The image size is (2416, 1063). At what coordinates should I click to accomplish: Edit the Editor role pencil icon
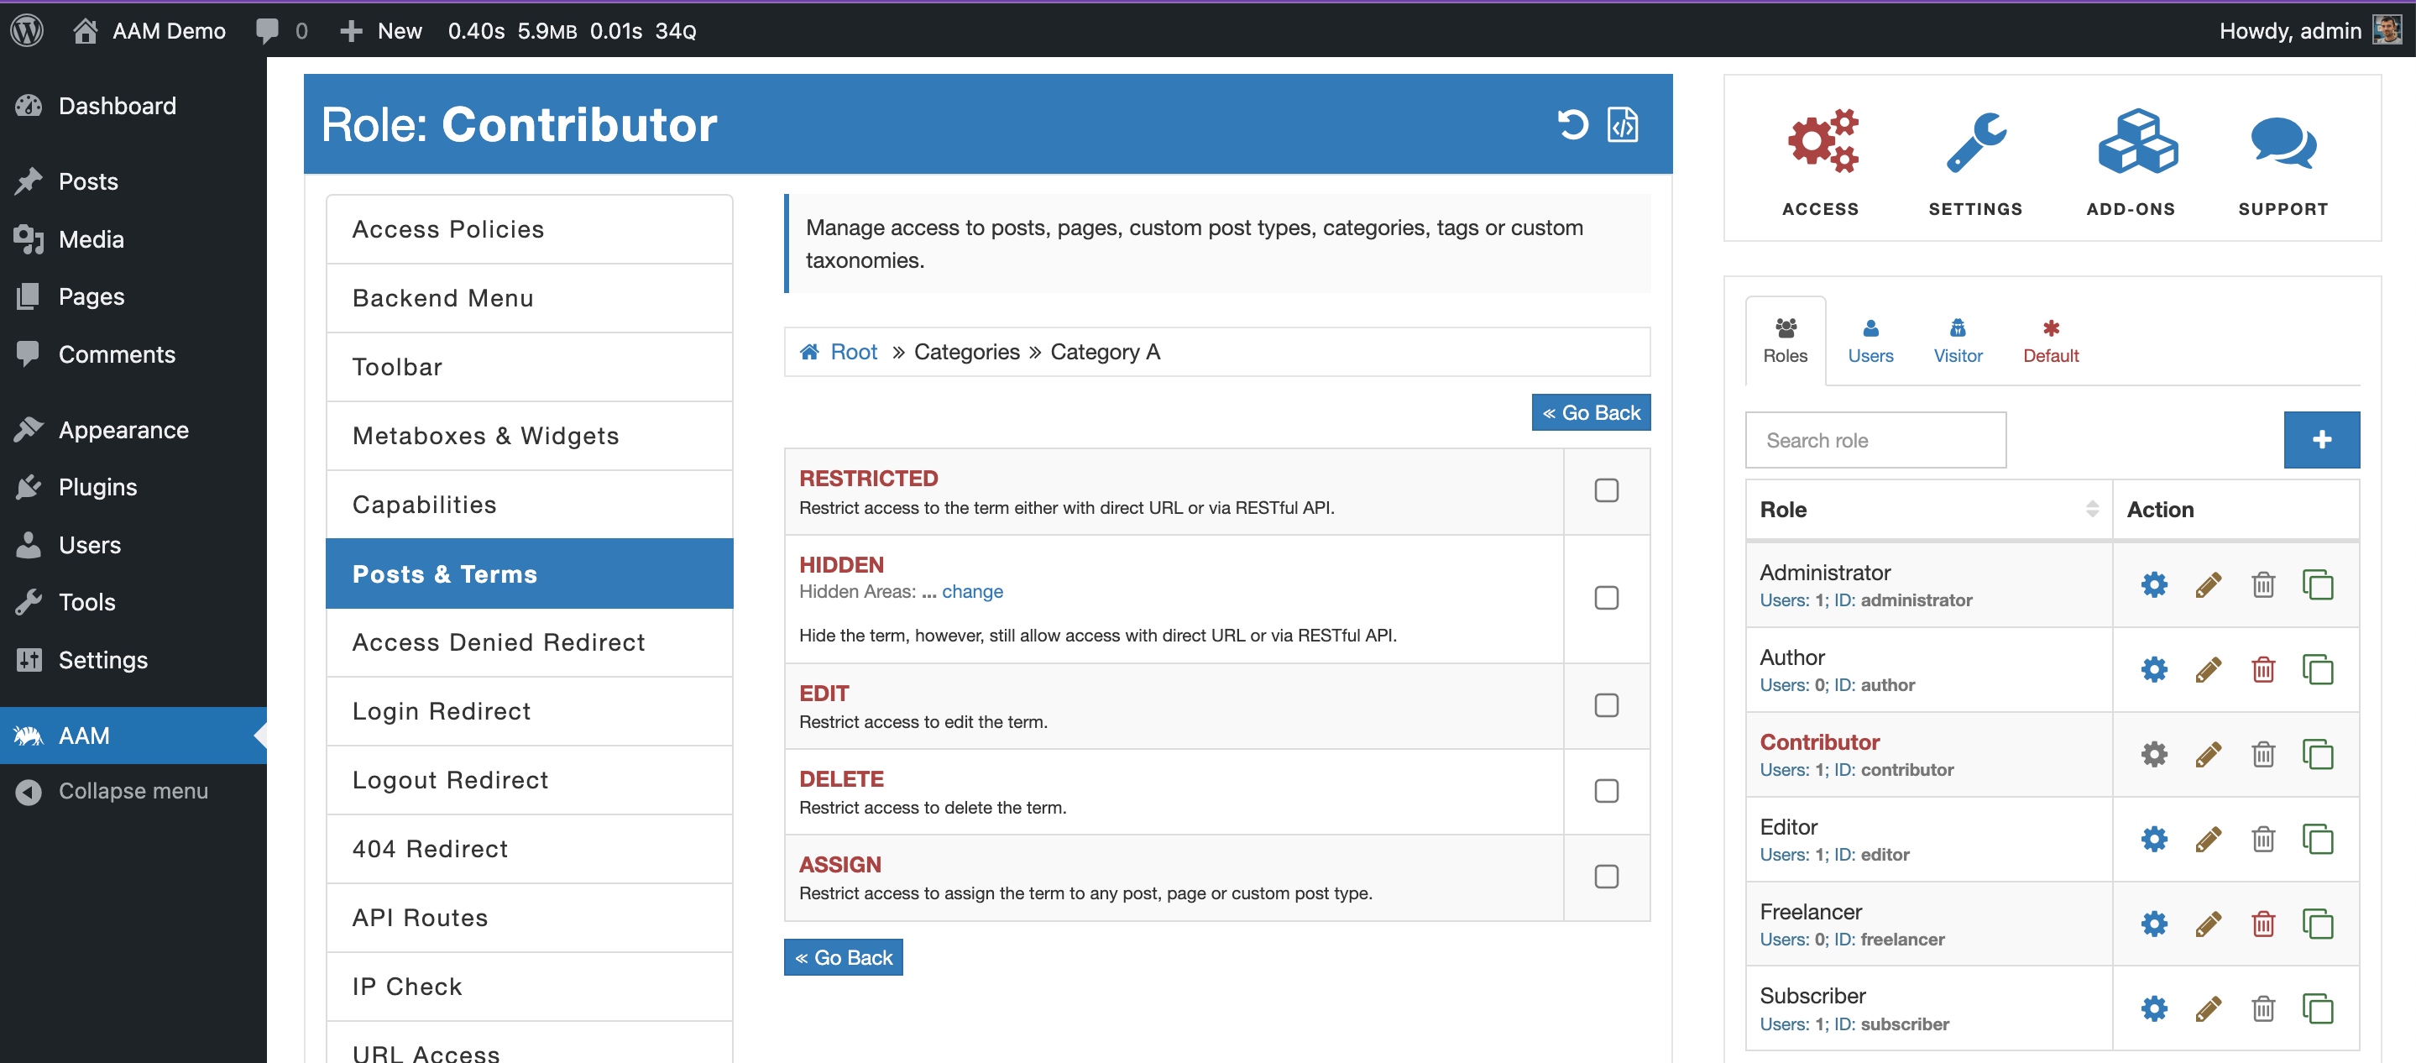click(2209, 838)
